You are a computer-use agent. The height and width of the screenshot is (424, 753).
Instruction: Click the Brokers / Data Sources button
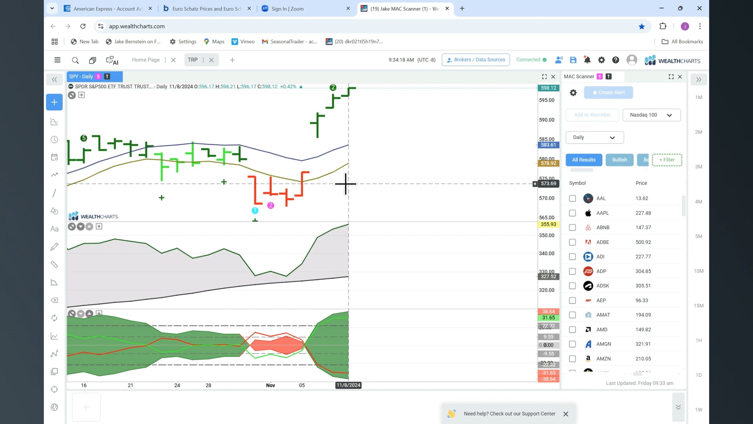[x=476, y=60]
